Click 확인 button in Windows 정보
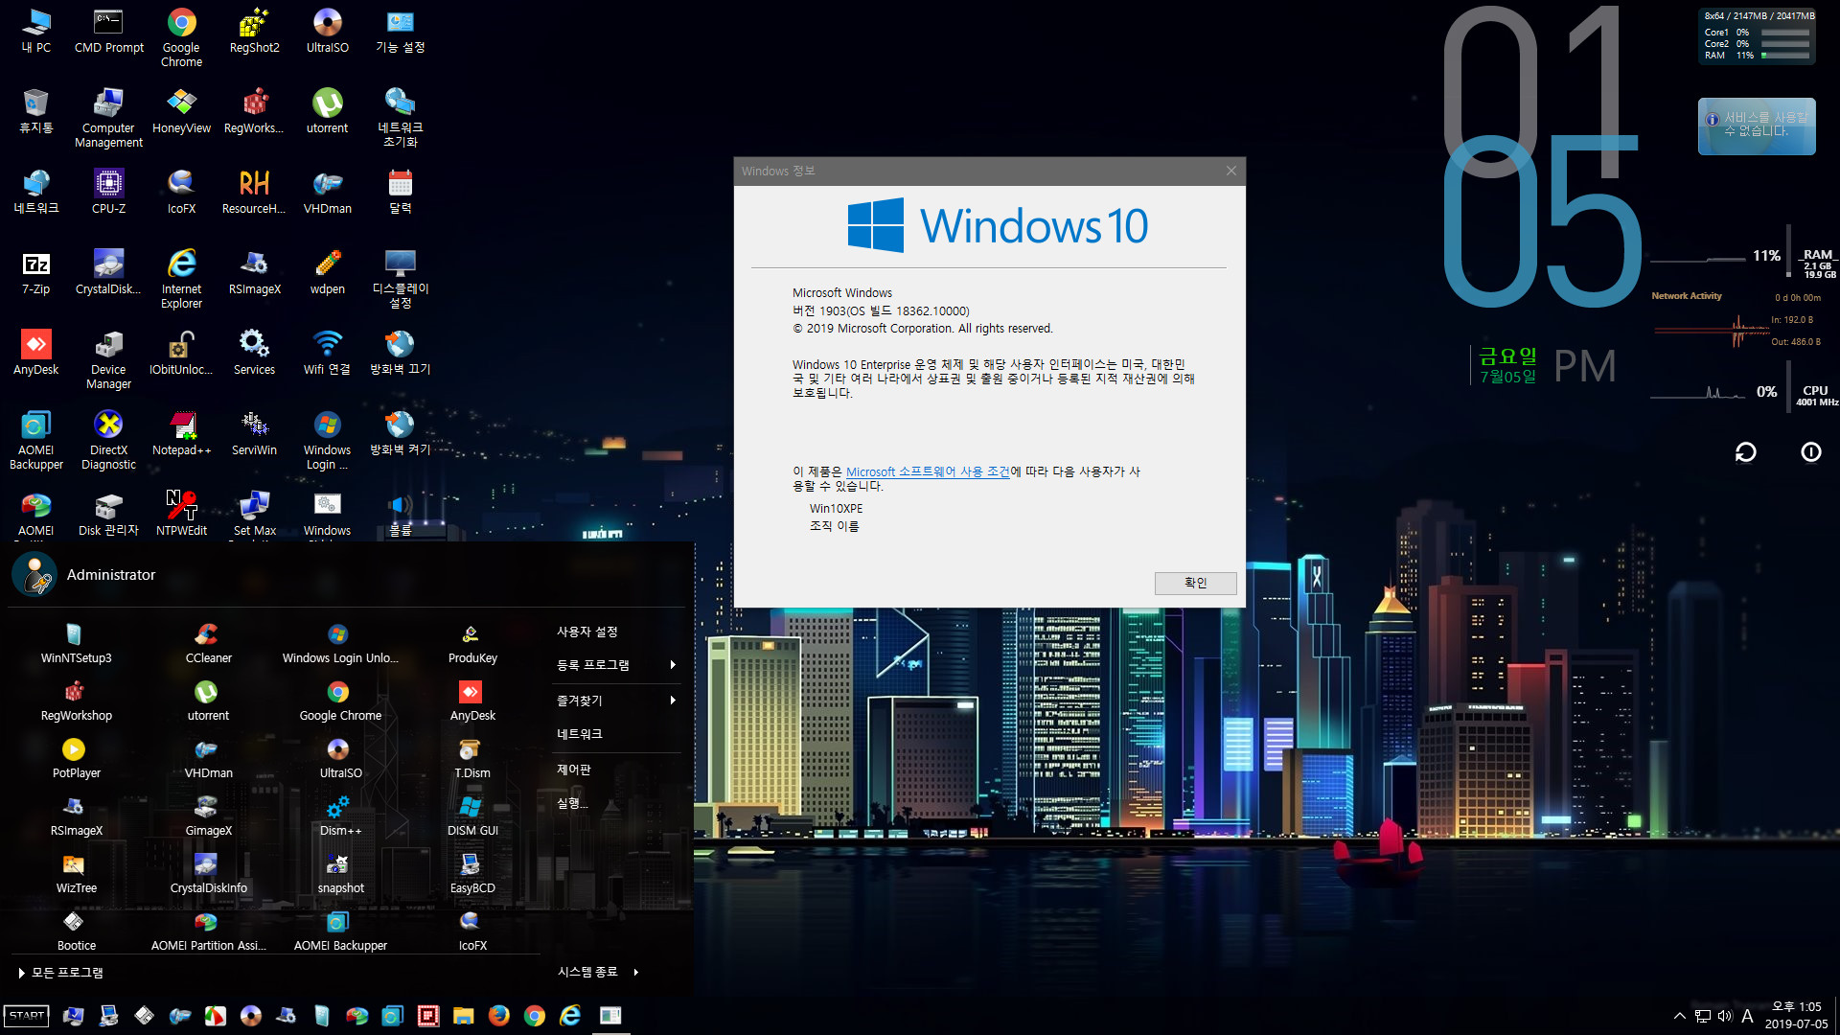The width and height of the screenshot is (1840, 1035). click(x=1195, y=583)
